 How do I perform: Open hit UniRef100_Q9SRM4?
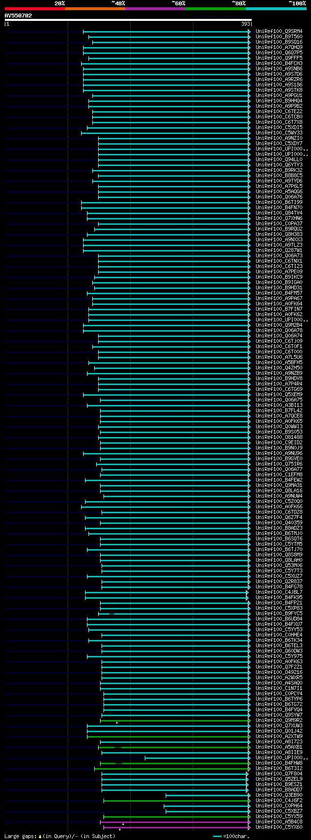pyautogui.click(x=279, y=32)
